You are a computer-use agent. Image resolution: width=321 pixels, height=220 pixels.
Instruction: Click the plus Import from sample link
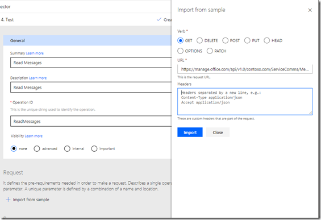point(28,200)
